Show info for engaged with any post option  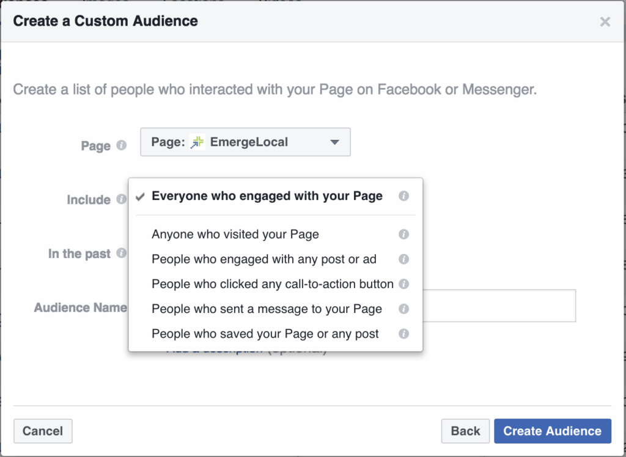tap(403, 259)
